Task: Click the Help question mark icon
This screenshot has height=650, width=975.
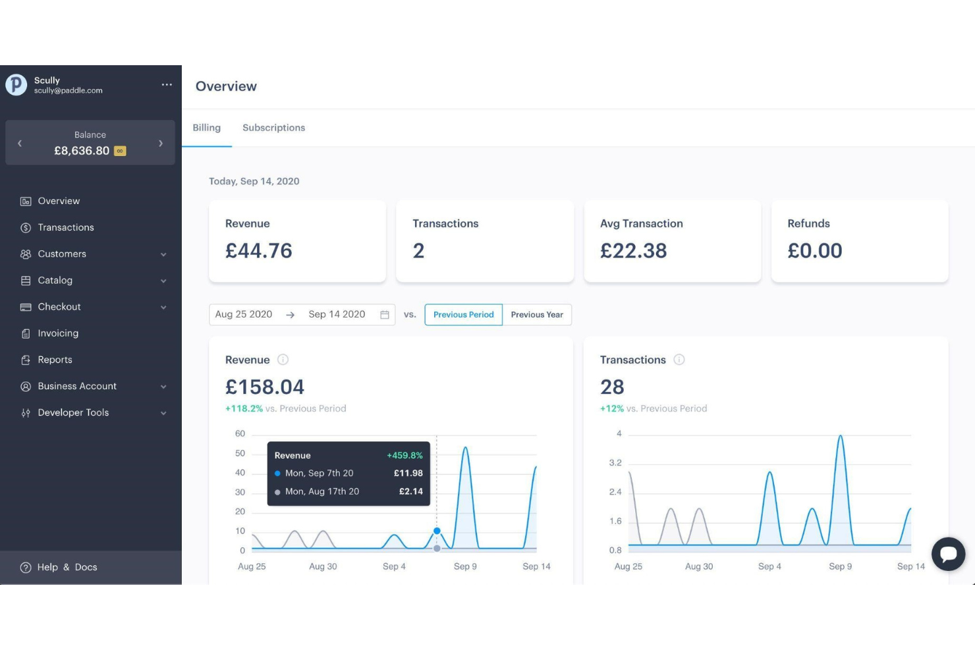Action: [x=26, y=568]
